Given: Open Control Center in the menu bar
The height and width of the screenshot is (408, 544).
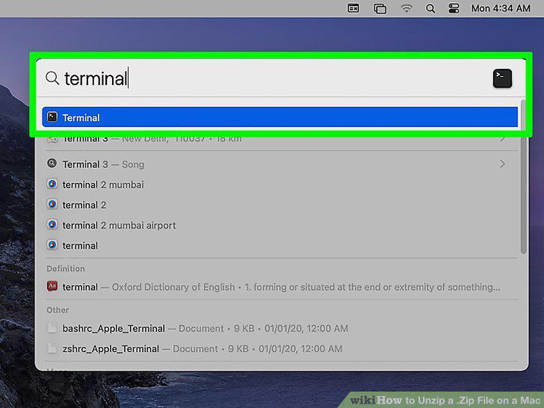Looking at the screenshot, I should point(454,8).
